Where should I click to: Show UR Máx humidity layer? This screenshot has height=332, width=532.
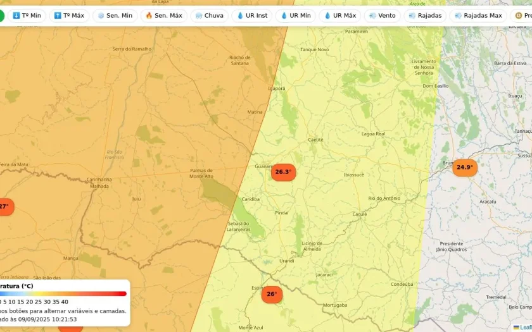pyautogui.click(x=340, y=16)
